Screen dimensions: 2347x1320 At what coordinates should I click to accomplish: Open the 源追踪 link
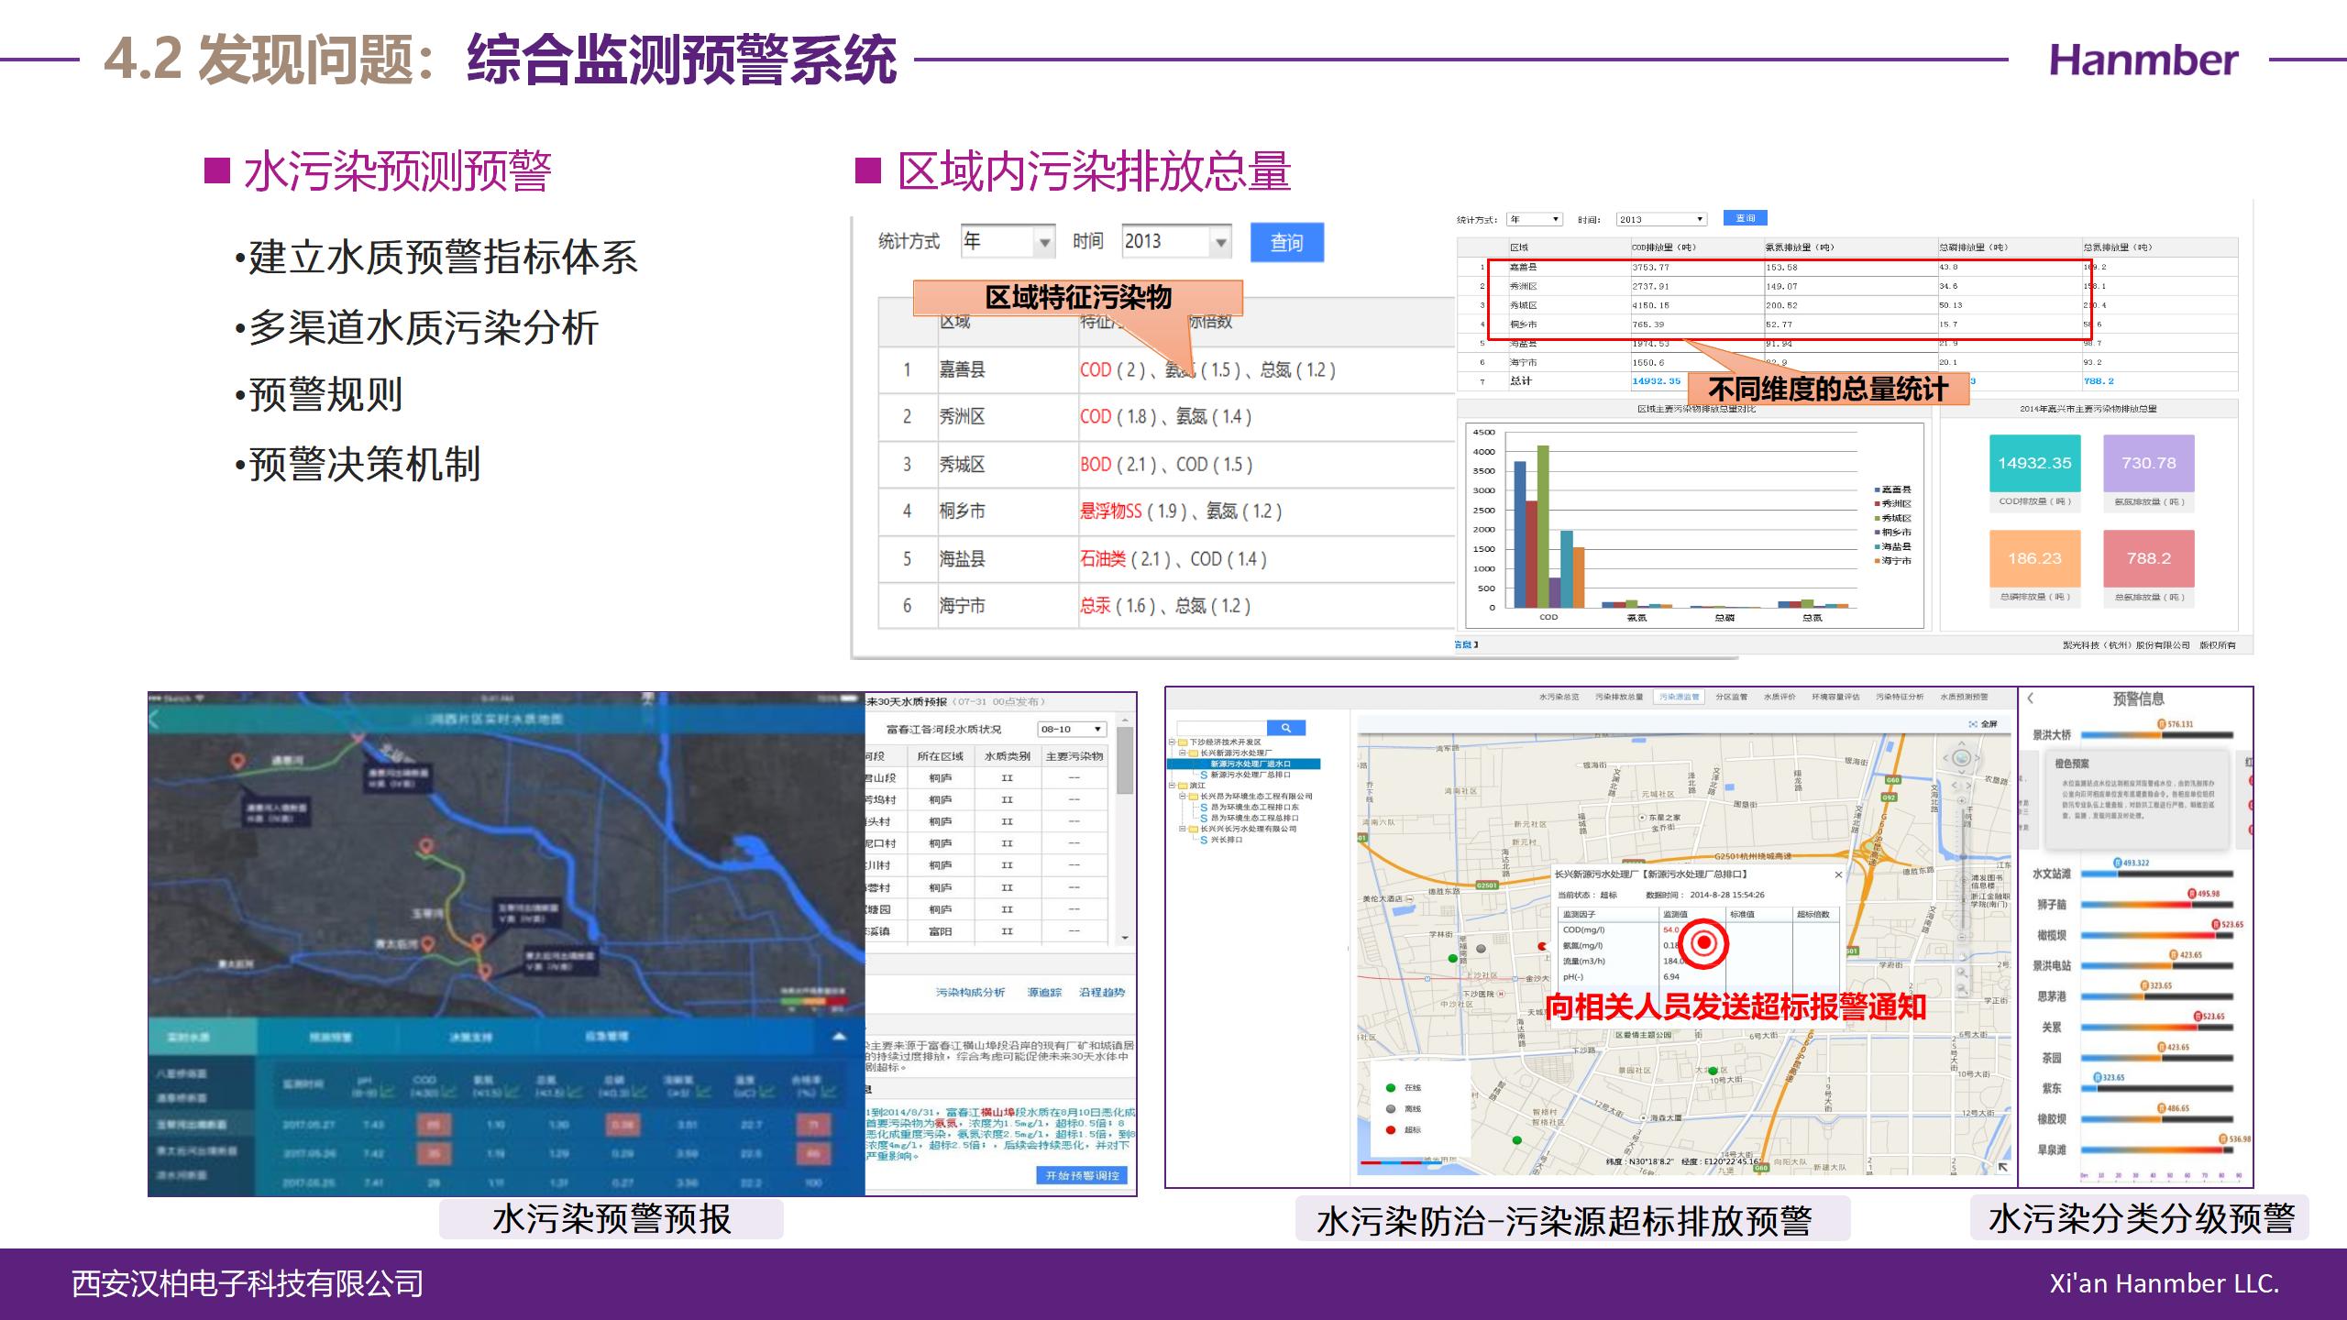click(1044, 993)
